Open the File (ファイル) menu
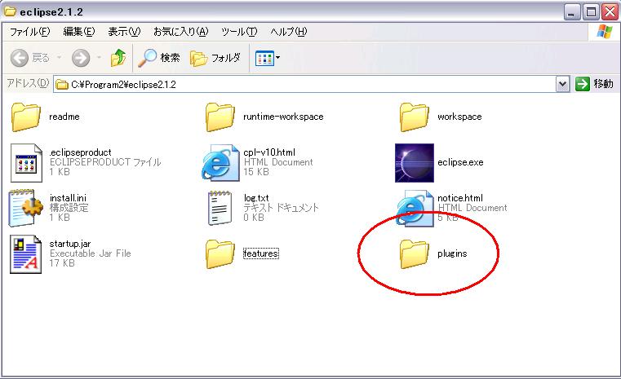Viewport: 621px width, 379px height. point(30,32)
